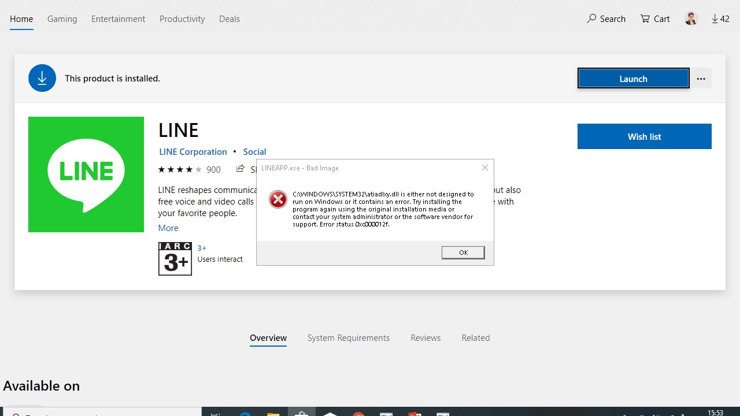
Task: Select the Overview tab
Action: 268,338
